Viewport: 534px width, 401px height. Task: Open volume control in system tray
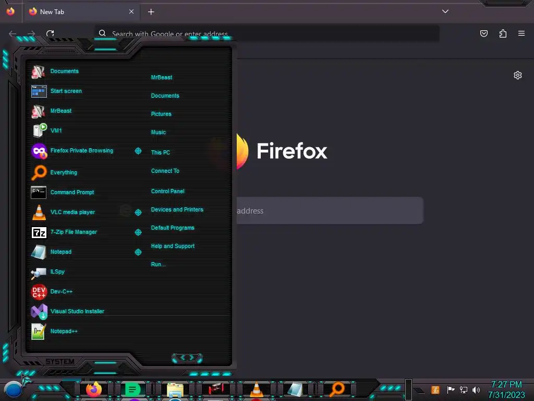[476, 390]
